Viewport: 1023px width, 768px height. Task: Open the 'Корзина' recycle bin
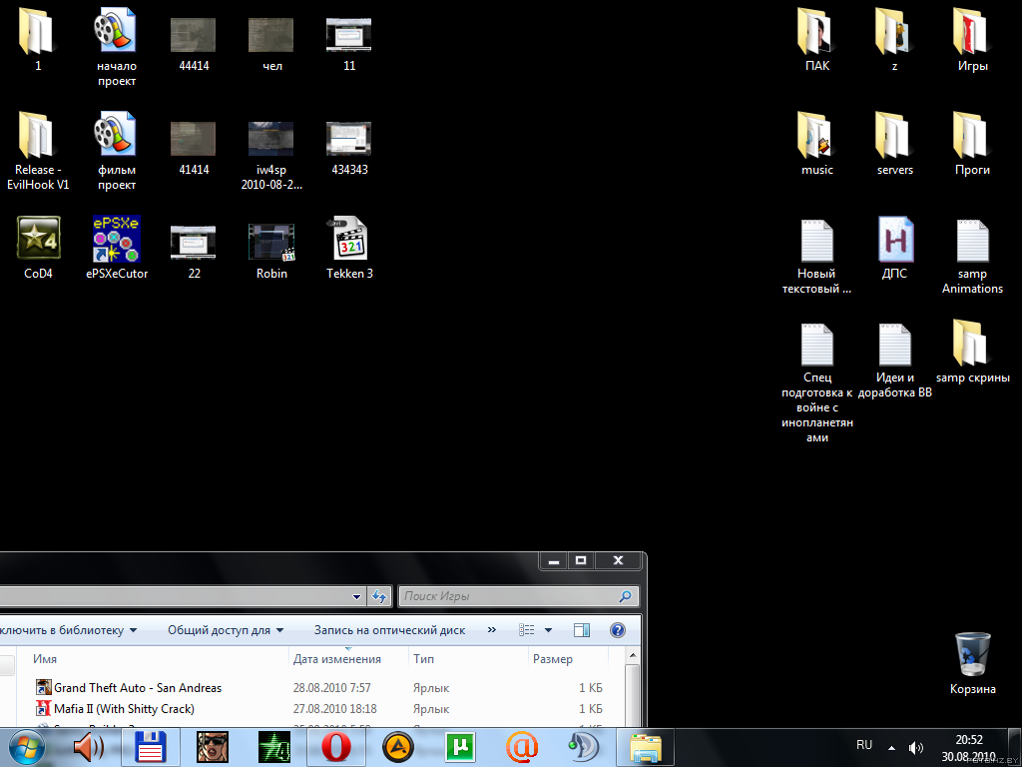pos(972,654)
